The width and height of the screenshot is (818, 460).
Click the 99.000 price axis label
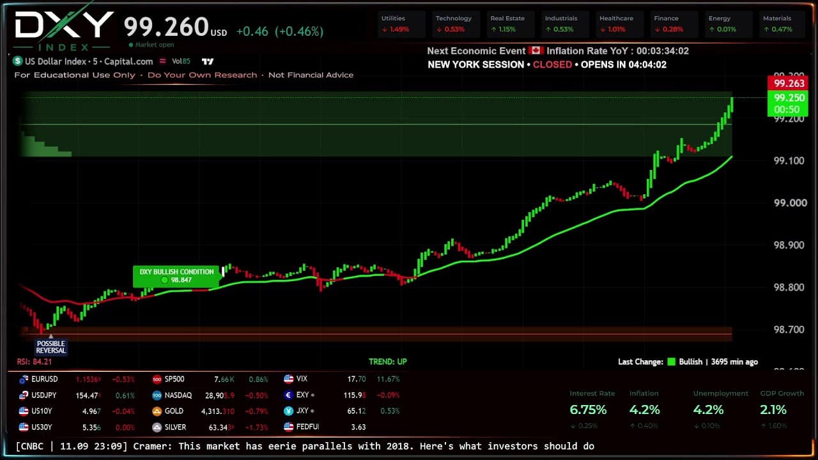click(x=790, y=203)
